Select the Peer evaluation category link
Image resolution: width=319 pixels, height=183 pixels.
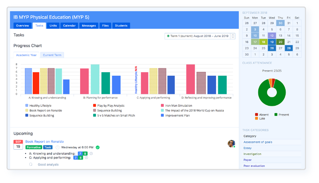[x=254, y=166]
